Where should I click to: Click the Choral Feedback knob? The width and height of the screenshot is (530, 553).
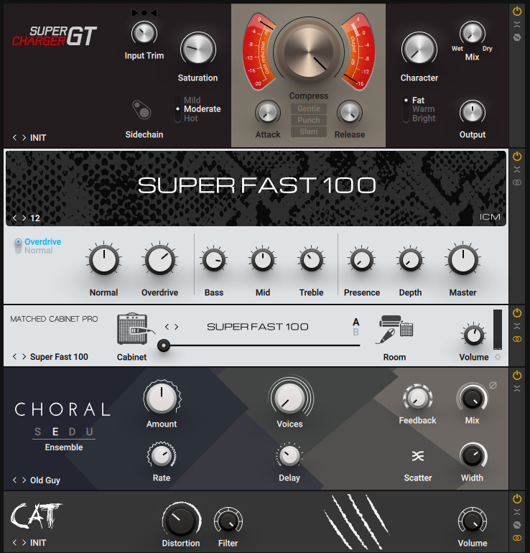coord(417,399)
